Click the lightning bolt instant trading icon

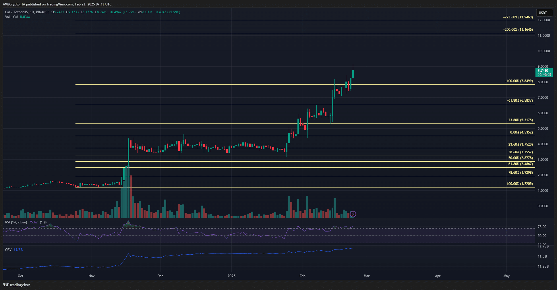353,214
